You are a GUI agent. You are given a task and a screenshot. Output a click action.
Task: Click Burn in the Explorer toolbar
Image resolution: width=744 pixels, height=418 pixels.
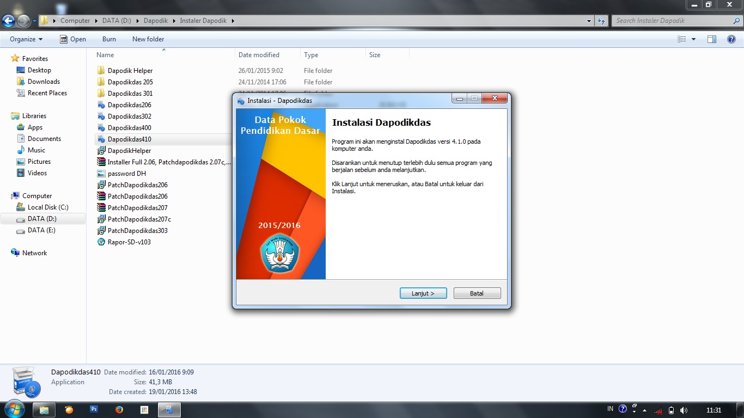(109, 39)
